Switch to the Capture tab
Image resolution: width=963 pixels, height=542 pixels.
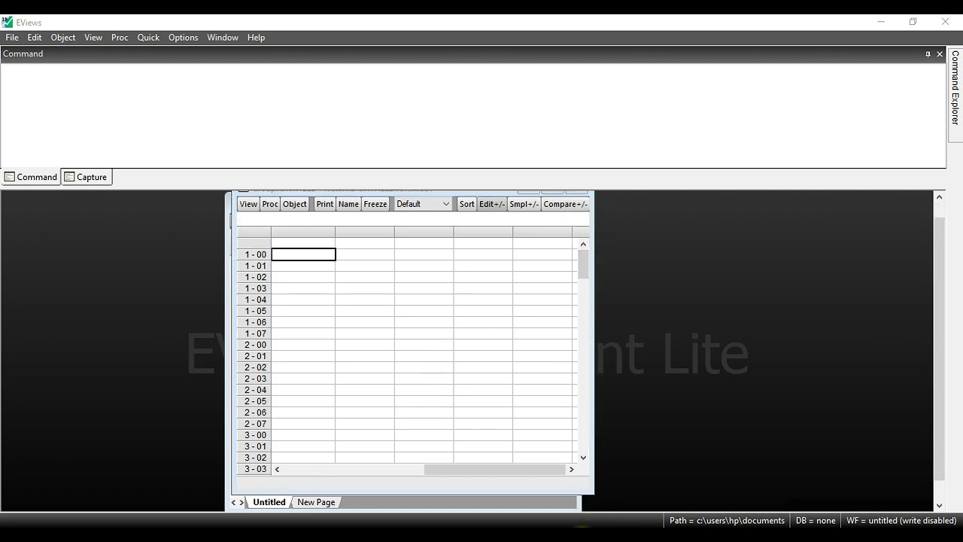click(x=86, y=177)
